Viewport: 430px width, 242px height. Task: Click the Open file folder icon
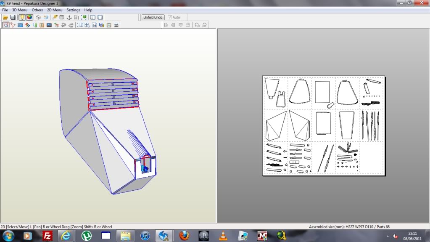tap(5, 17)
